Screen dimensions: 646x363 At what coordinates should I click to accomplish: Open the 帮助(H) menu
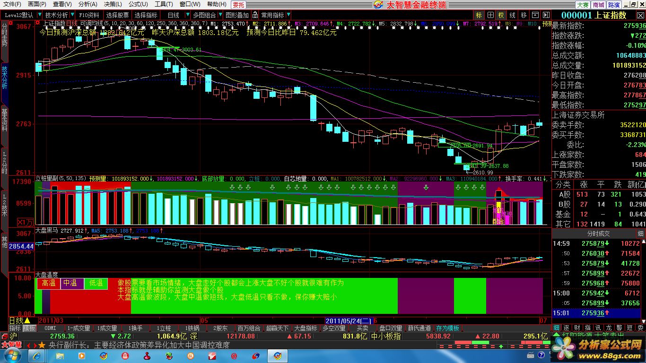click(217, 4)
